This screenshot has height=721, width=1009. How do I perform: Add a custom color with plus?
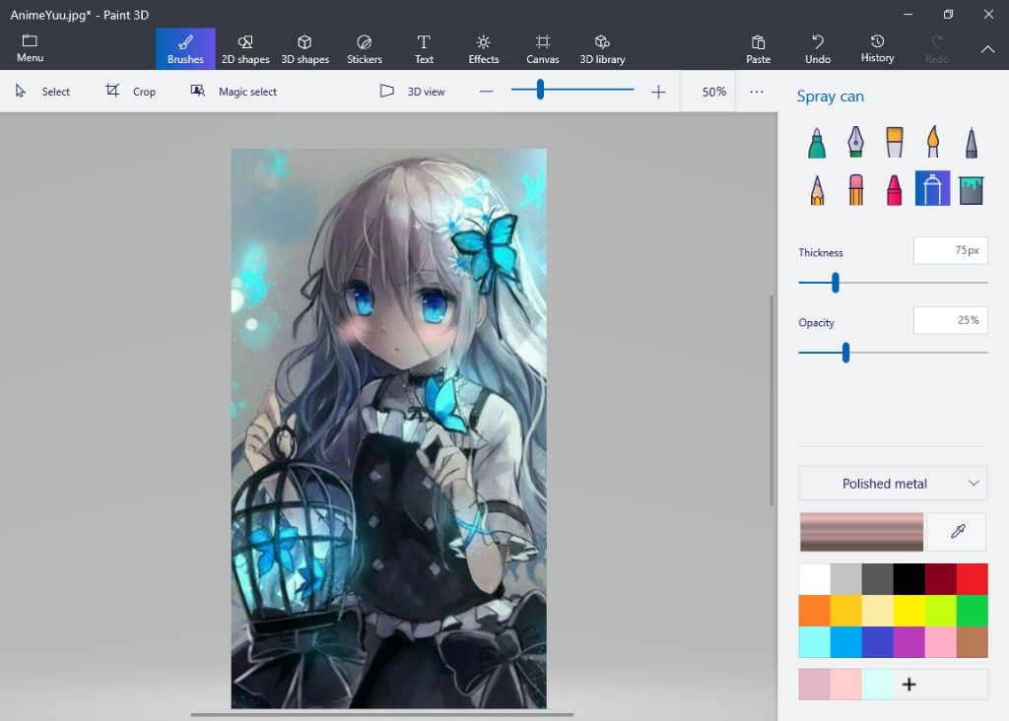[x=908, y=684]
